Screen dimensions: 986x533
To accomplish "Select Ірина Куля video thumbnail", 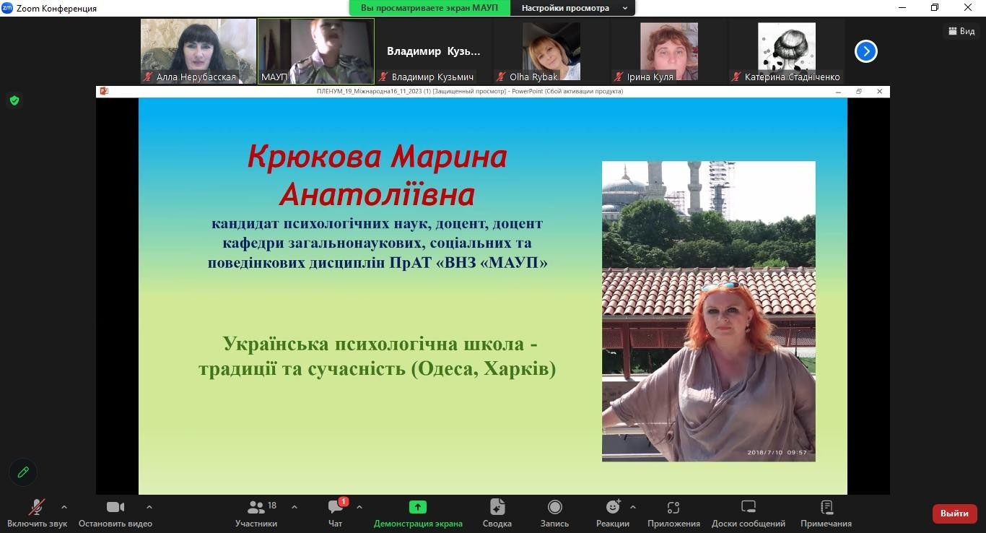I will pyautogui.click(x=669, y=51).
